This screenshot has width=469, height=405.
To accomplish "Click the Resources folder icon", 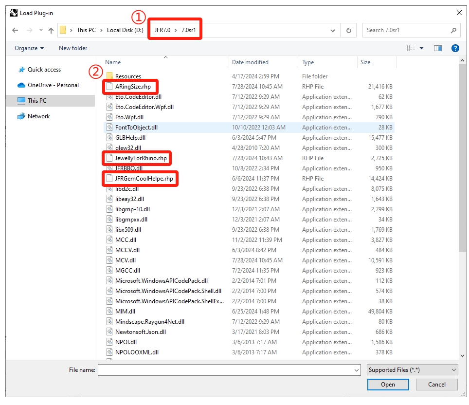I will point(109,76).
